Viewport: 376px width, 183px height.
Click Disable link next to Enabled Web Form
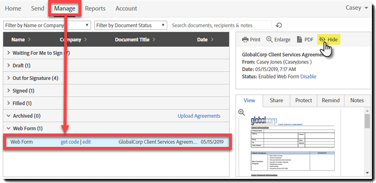[308, 76]
